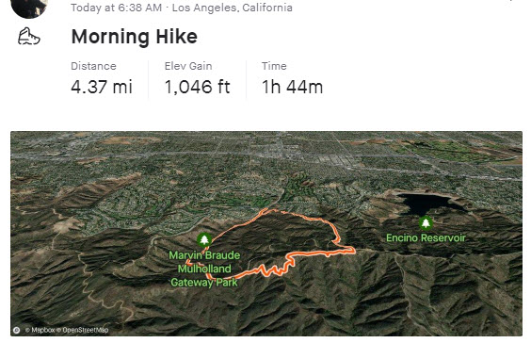
Task: Click the Los Angeles, California location text
Action: coord(232,8)
